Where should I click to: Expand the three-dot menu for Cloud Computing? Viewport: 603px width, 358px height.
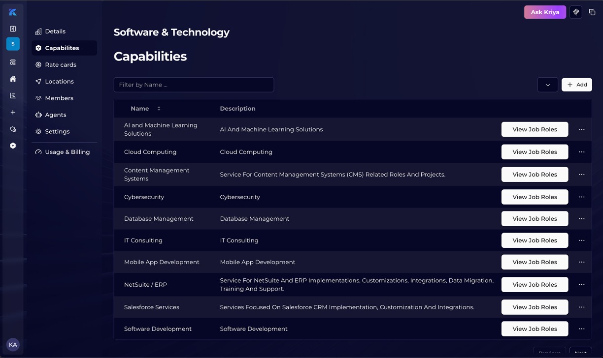pos(581,152)
